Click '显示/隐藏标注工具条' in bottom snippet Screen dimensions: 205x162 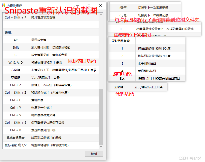coord(148,87)
